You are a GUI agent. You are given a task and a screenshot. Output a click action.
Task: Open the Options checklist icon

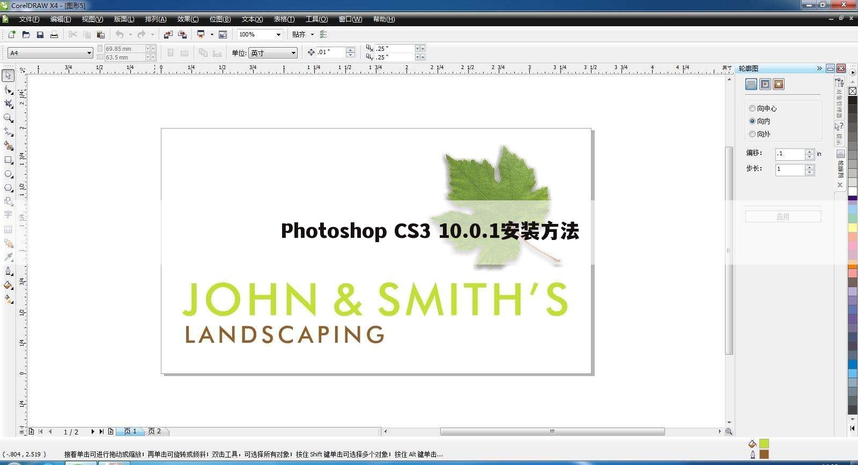pos(323,34)
